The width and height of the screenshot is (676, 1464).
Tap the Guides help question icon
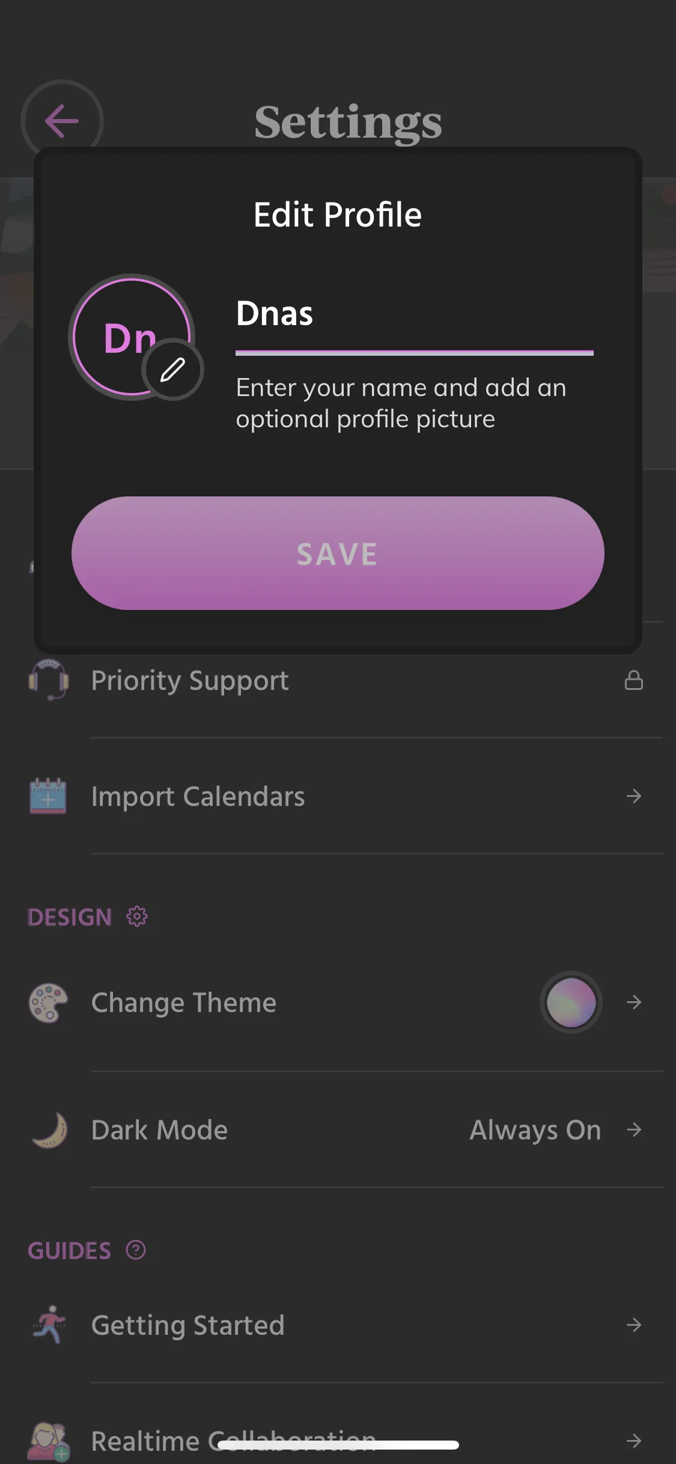136,1250
